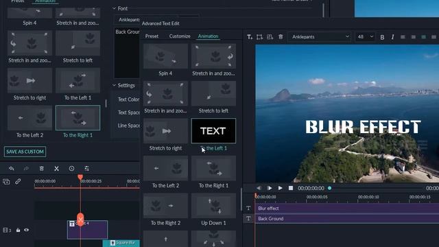Click the red playhead handle on the main timeline

tap(80, 177)
